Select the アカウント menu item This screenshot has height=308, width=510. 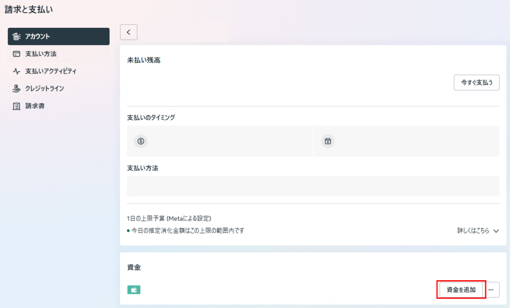38,36
